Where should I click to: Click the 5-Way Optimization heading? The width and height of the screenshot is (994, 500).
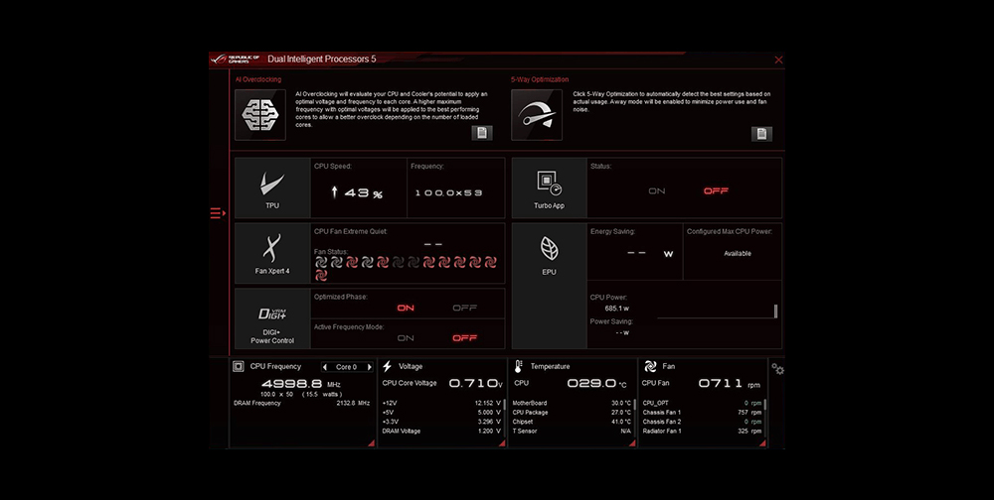(x=540, y=79)
